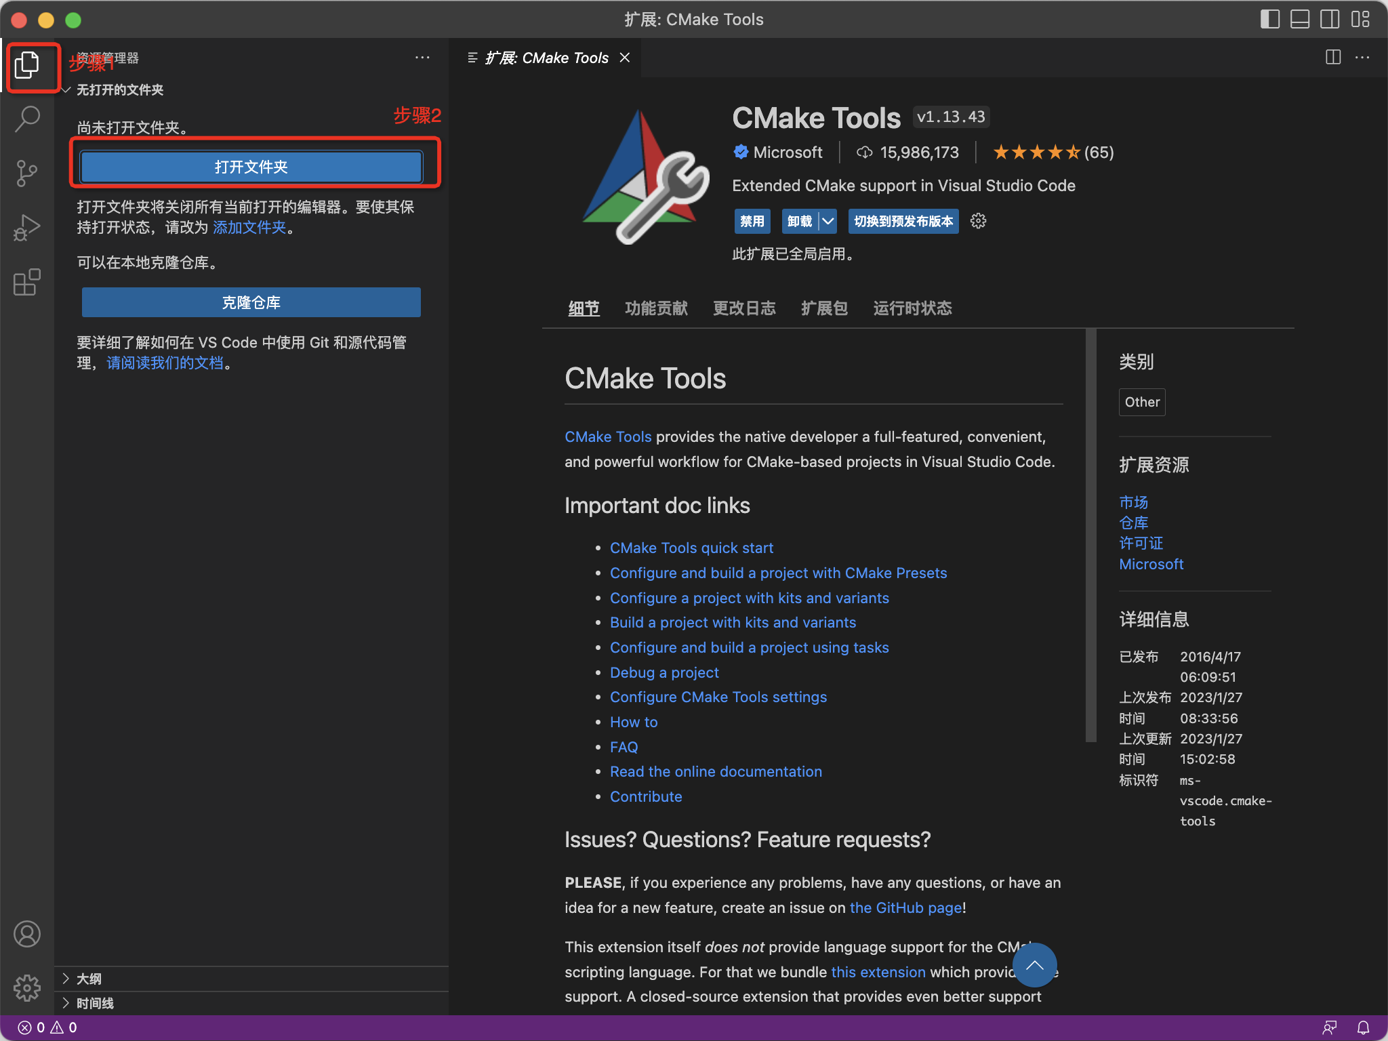Image resolution: width=1388 pixels, height=1041 pixels.
Task: Toggle primary side bar layout icon
Action: point(1270,19)
